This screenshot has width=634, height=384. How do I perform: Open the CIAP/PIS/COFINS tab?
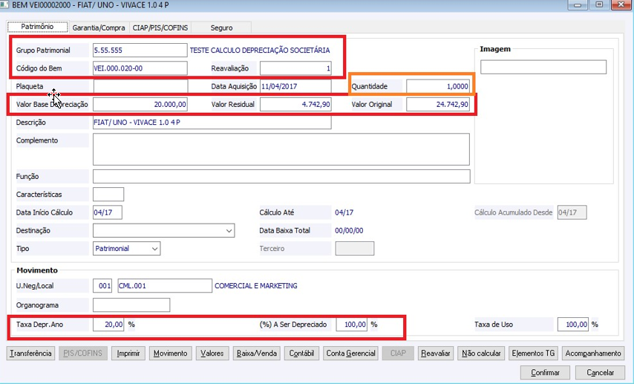160,27
